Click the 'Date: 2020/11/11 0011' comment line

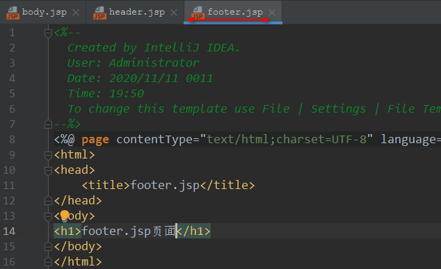pyautogui.click(x=140, y=78)
